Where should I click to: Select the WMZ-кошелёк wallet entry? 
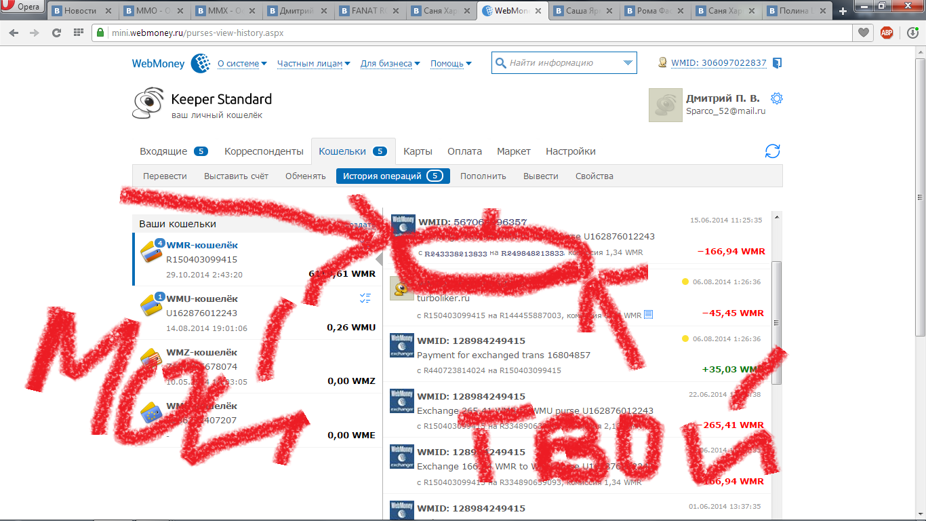click(254, 366)
